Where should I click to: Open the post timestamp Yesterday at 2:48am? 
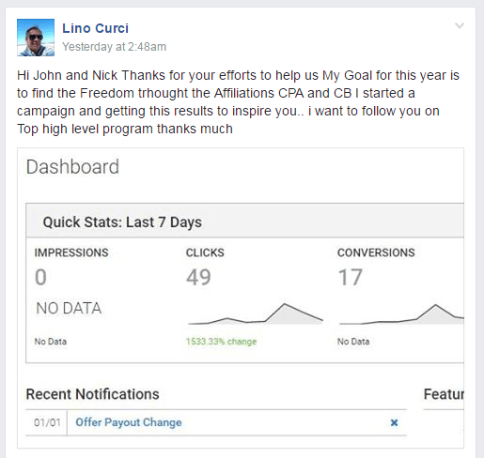click(114, 47)
